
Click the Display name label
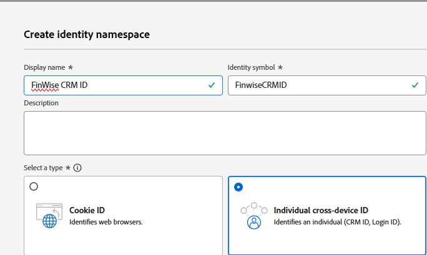(45, 67)
